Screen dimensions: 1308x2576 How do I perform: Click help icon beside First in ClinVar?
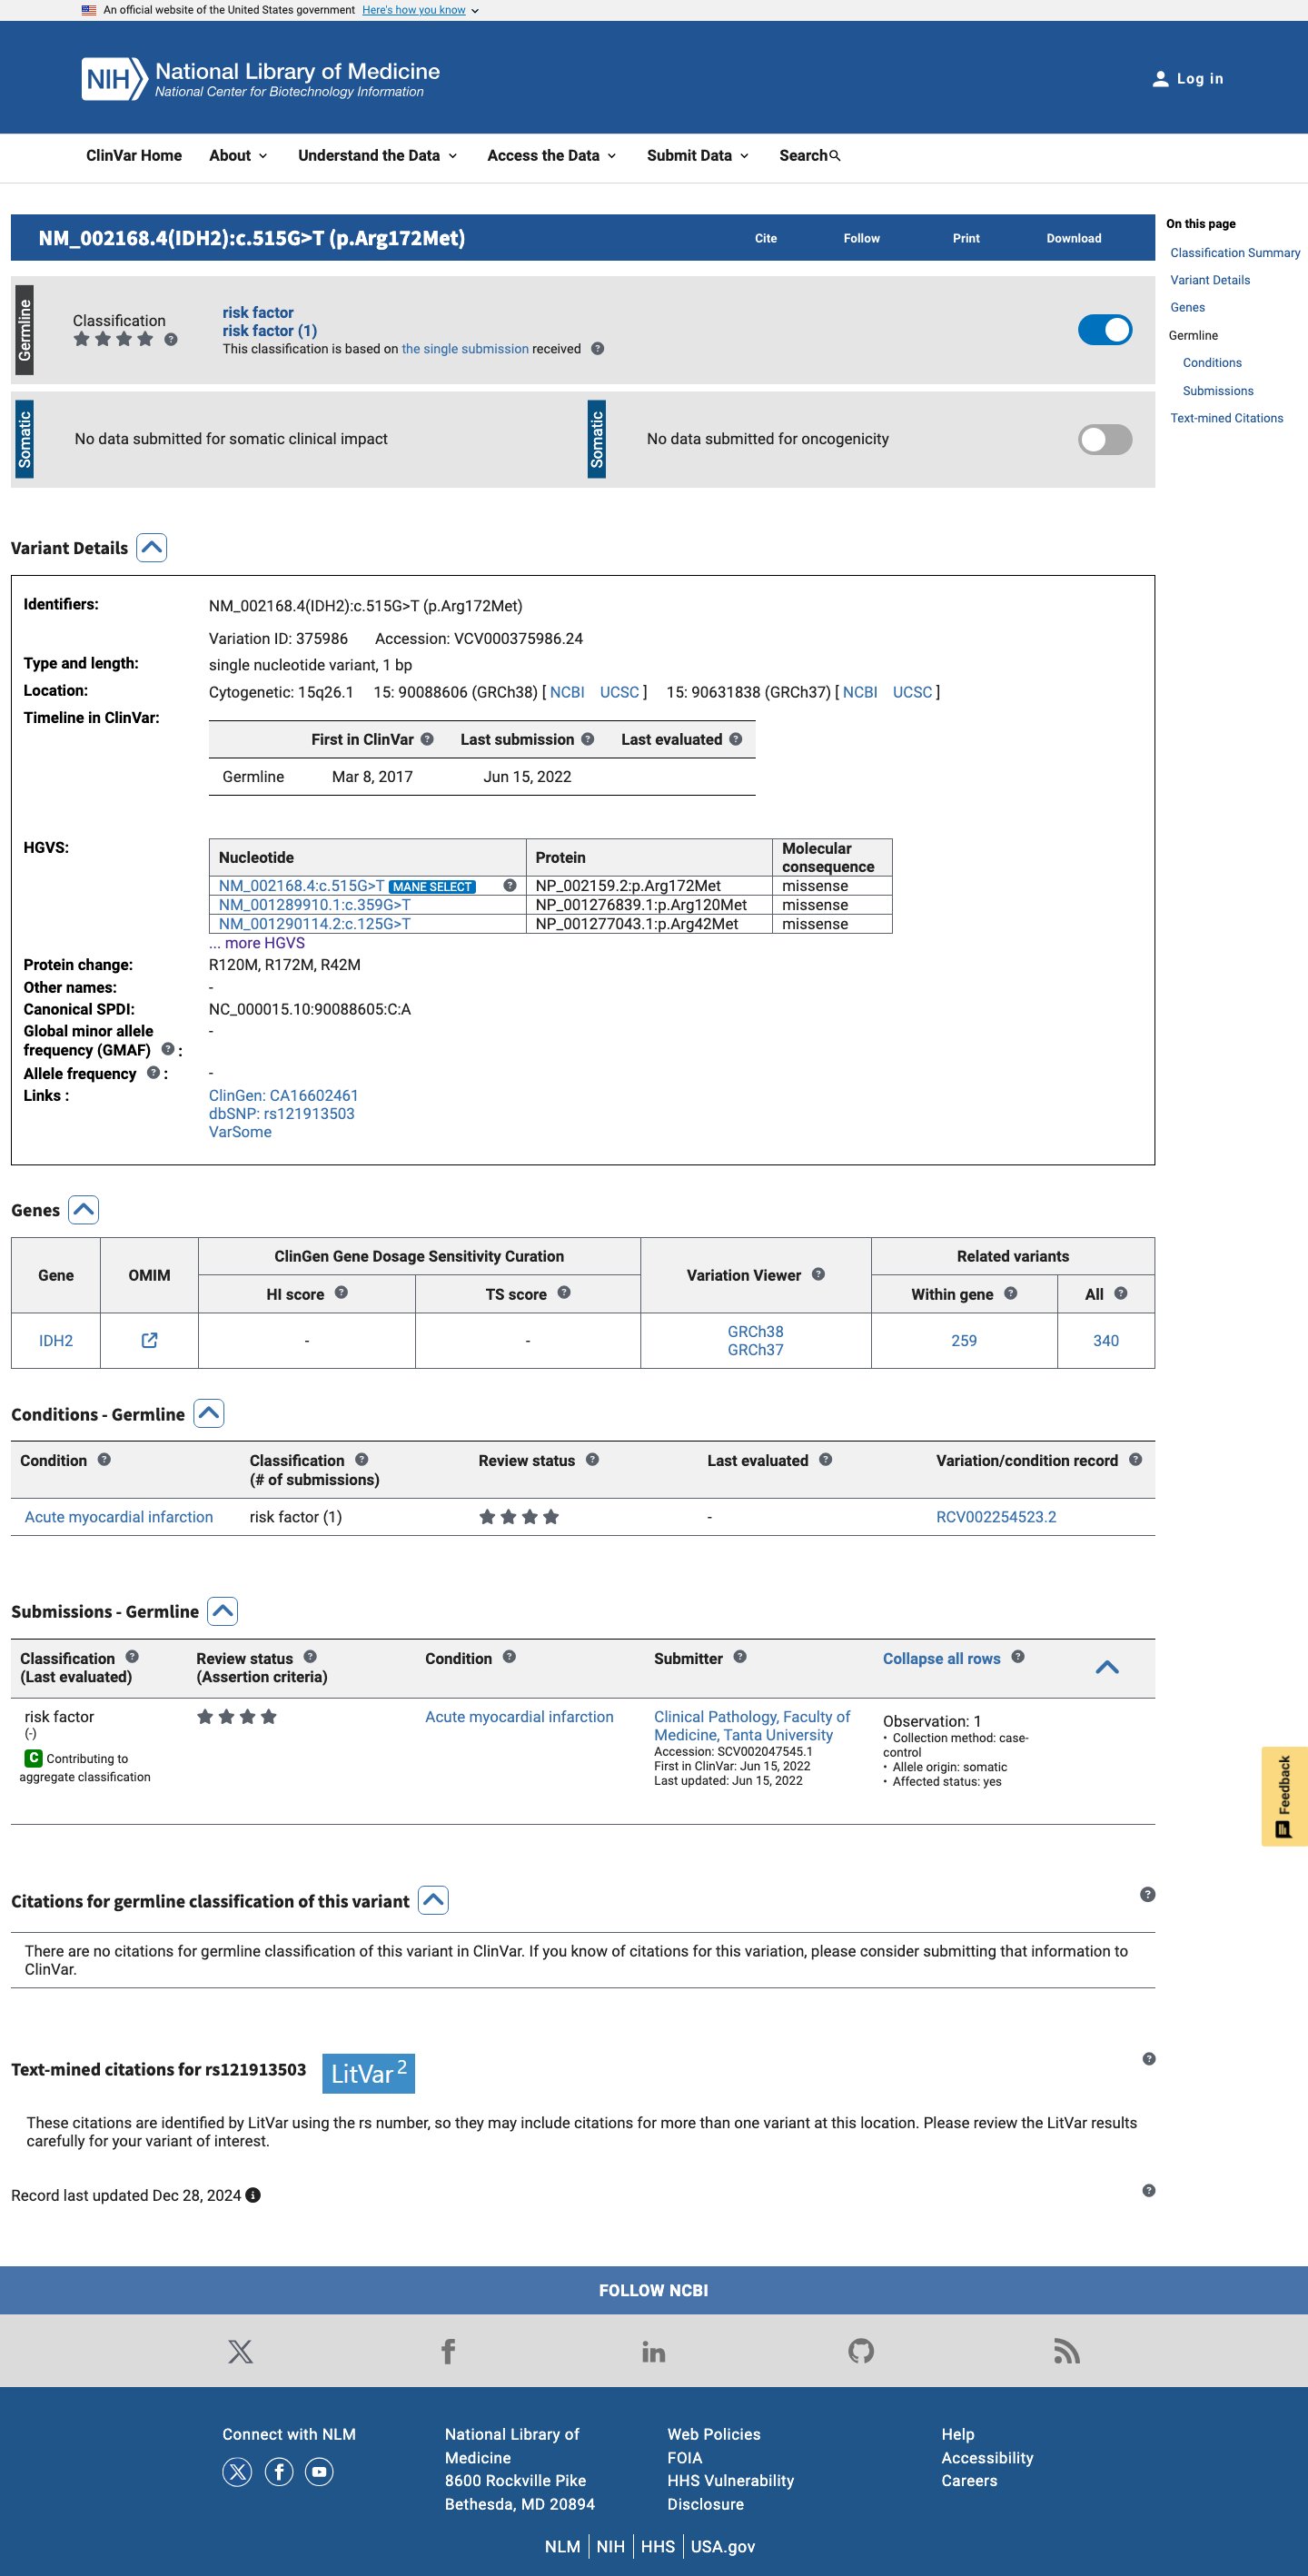coord(427,739)
